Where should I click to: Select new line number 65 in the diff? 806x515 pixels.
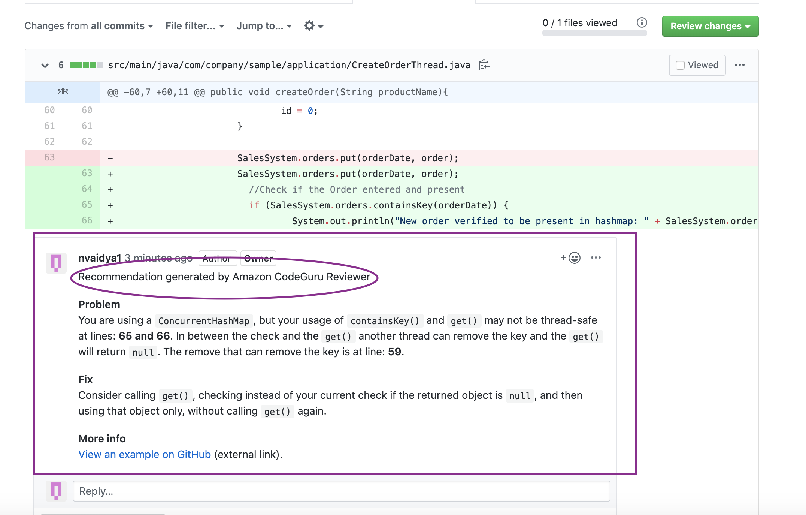(x=87, y=205)
